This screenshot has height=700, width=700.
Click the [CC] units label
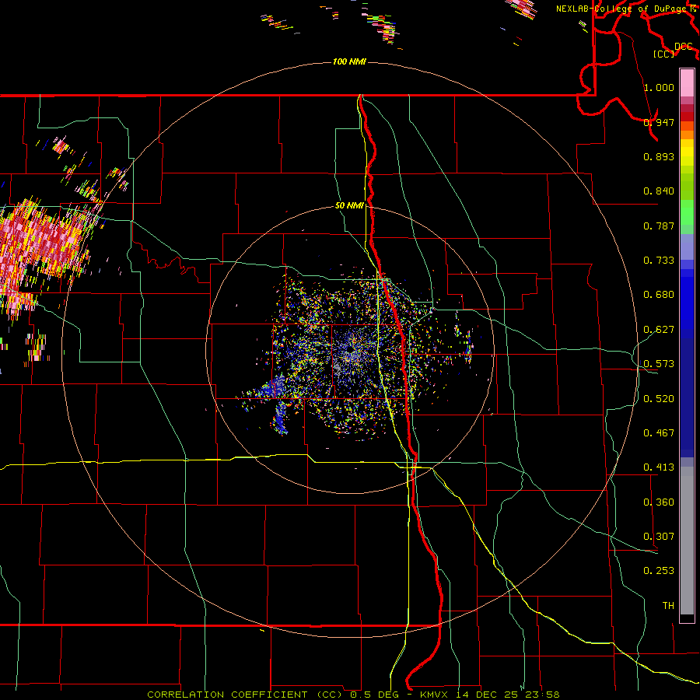[x=663, y=54]
